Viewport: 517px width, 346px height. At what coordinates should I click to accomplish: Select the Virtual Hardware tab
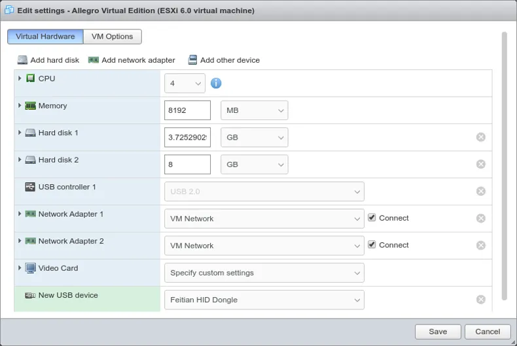coord(45,37)
